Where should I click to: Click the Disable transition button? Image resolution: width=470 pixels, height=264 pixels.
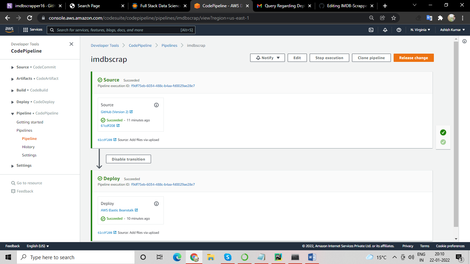[128, 159]
